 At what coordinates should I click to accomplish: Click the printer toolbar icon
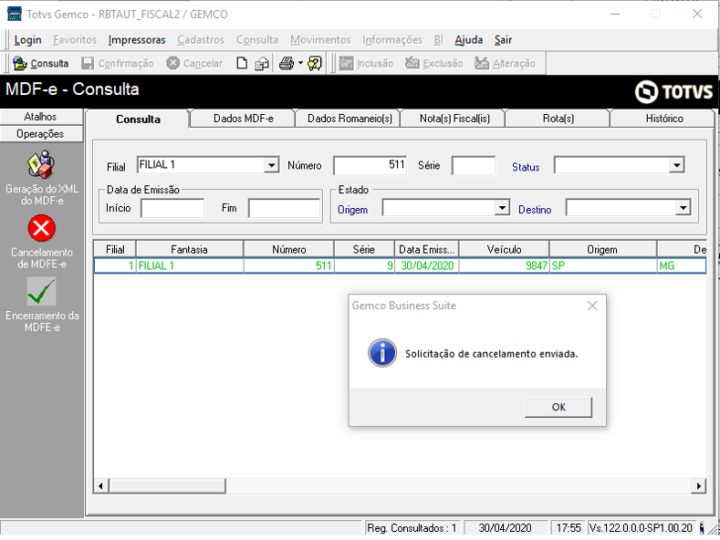287,63
